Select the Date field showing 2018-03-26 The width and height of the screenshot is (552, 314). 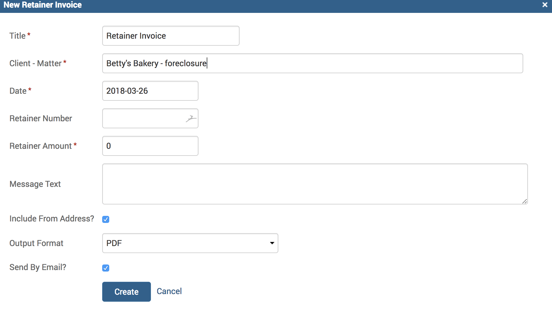pyautogui.click(x=150, y=91)
